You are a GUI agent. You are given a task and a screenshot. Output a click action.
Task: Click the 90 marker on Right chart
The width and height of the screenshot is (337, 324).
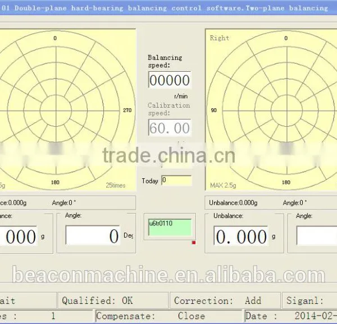pos(213,110)
